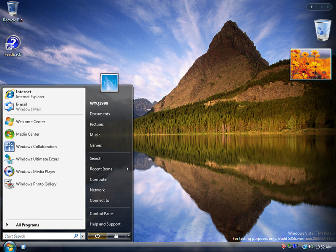
Task: Expand the All Programs list
Action: tap(27, 225)
